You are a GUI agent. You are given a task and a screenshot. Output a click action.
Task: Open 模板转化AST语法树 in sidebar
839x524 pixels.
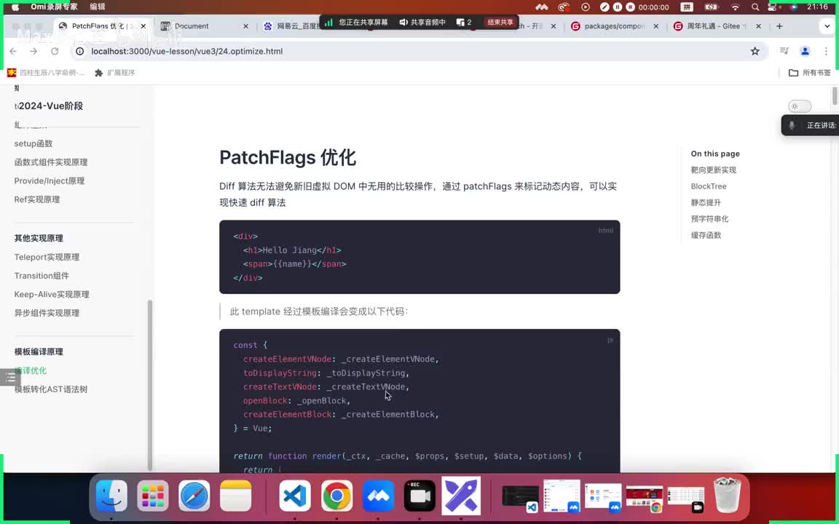click(51, 389)
